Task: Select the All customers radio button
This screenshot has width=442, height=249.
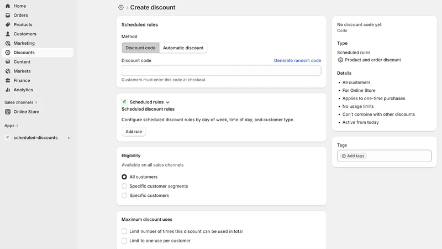Action: coord(124,177)
